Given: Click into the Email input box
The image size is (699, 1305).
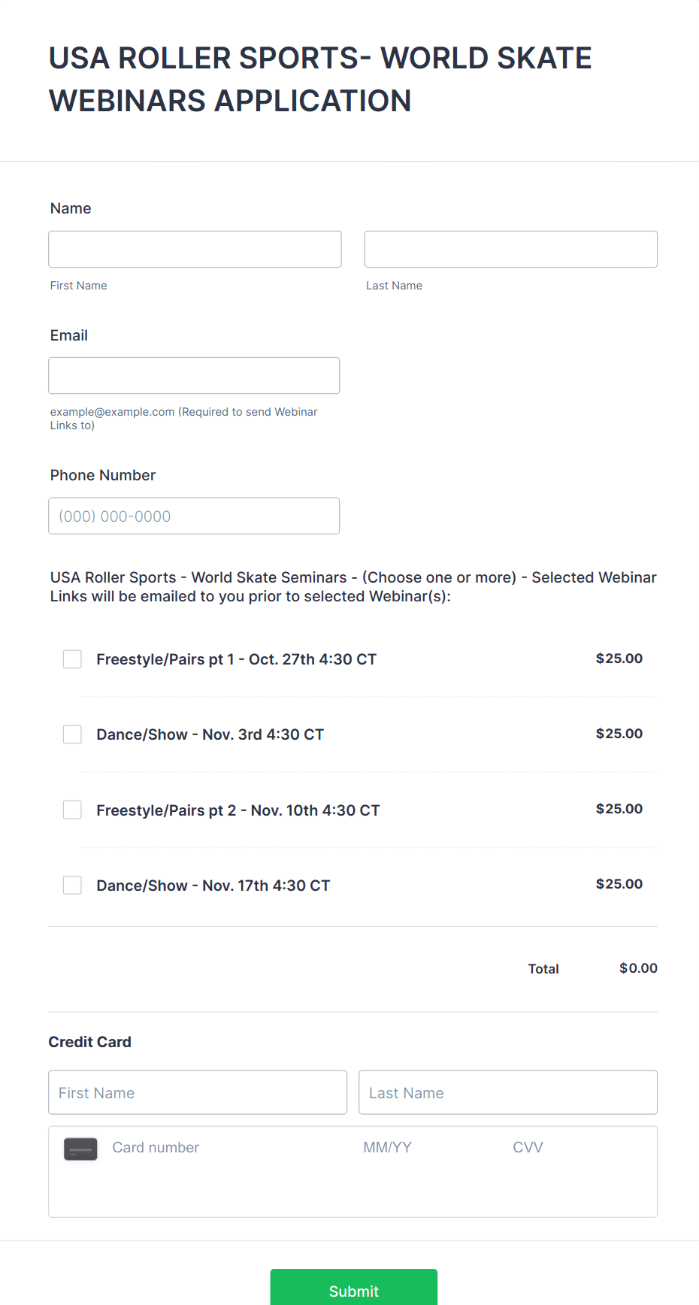Looking at the screenshot, I should click(x=194, y=375).
